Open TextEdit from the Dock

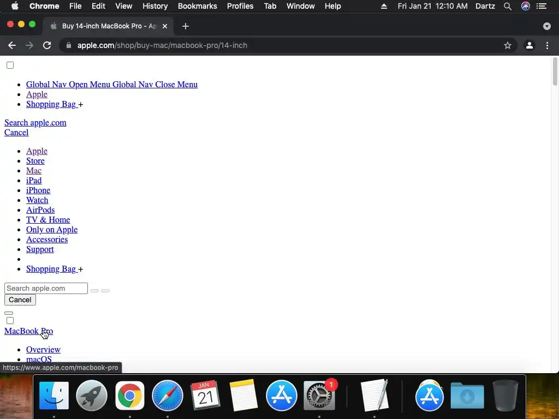click(374, 396)
